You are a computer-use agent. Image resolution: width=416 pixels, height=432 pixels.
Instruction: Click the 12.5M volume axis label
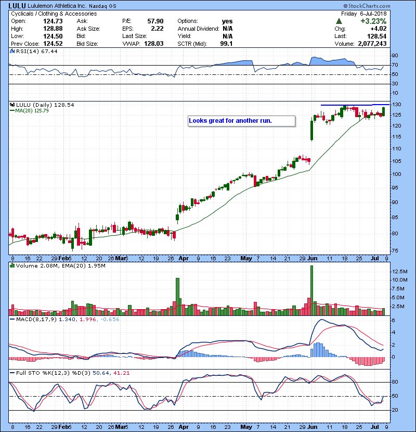(x=400, y=271)
